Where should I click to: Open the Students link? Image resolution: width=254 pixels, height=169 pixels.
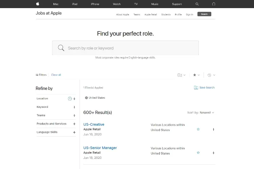click(x=166, y=15)
